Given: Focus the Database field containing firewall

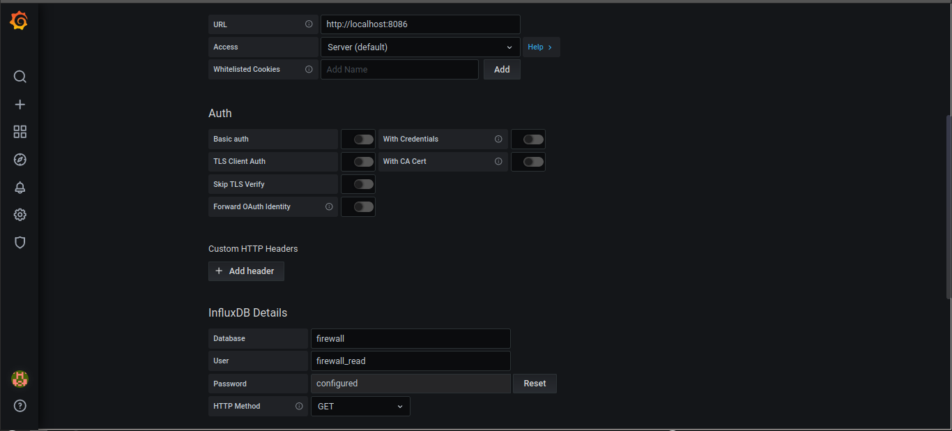Looking at the screenshot, I should [x=410, y=338].
